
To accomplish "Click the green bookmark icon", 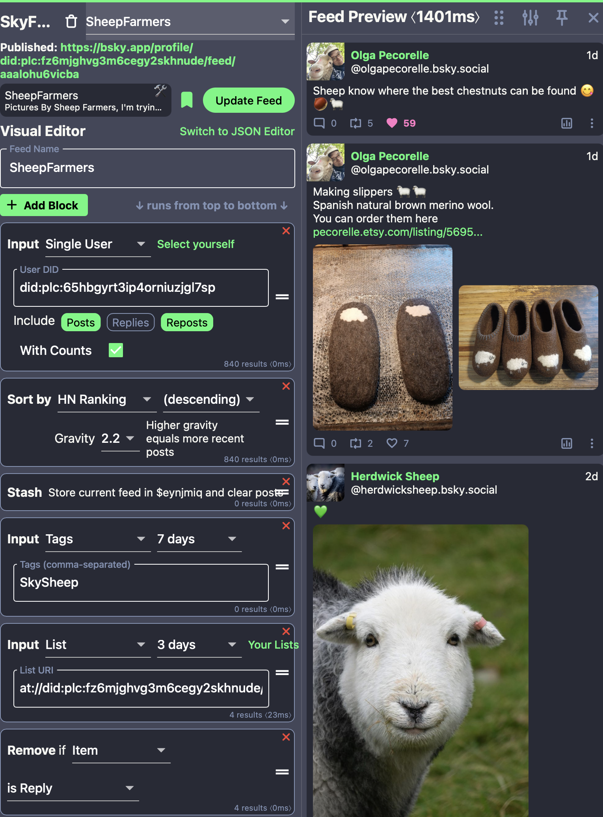I will click(186, 100).
